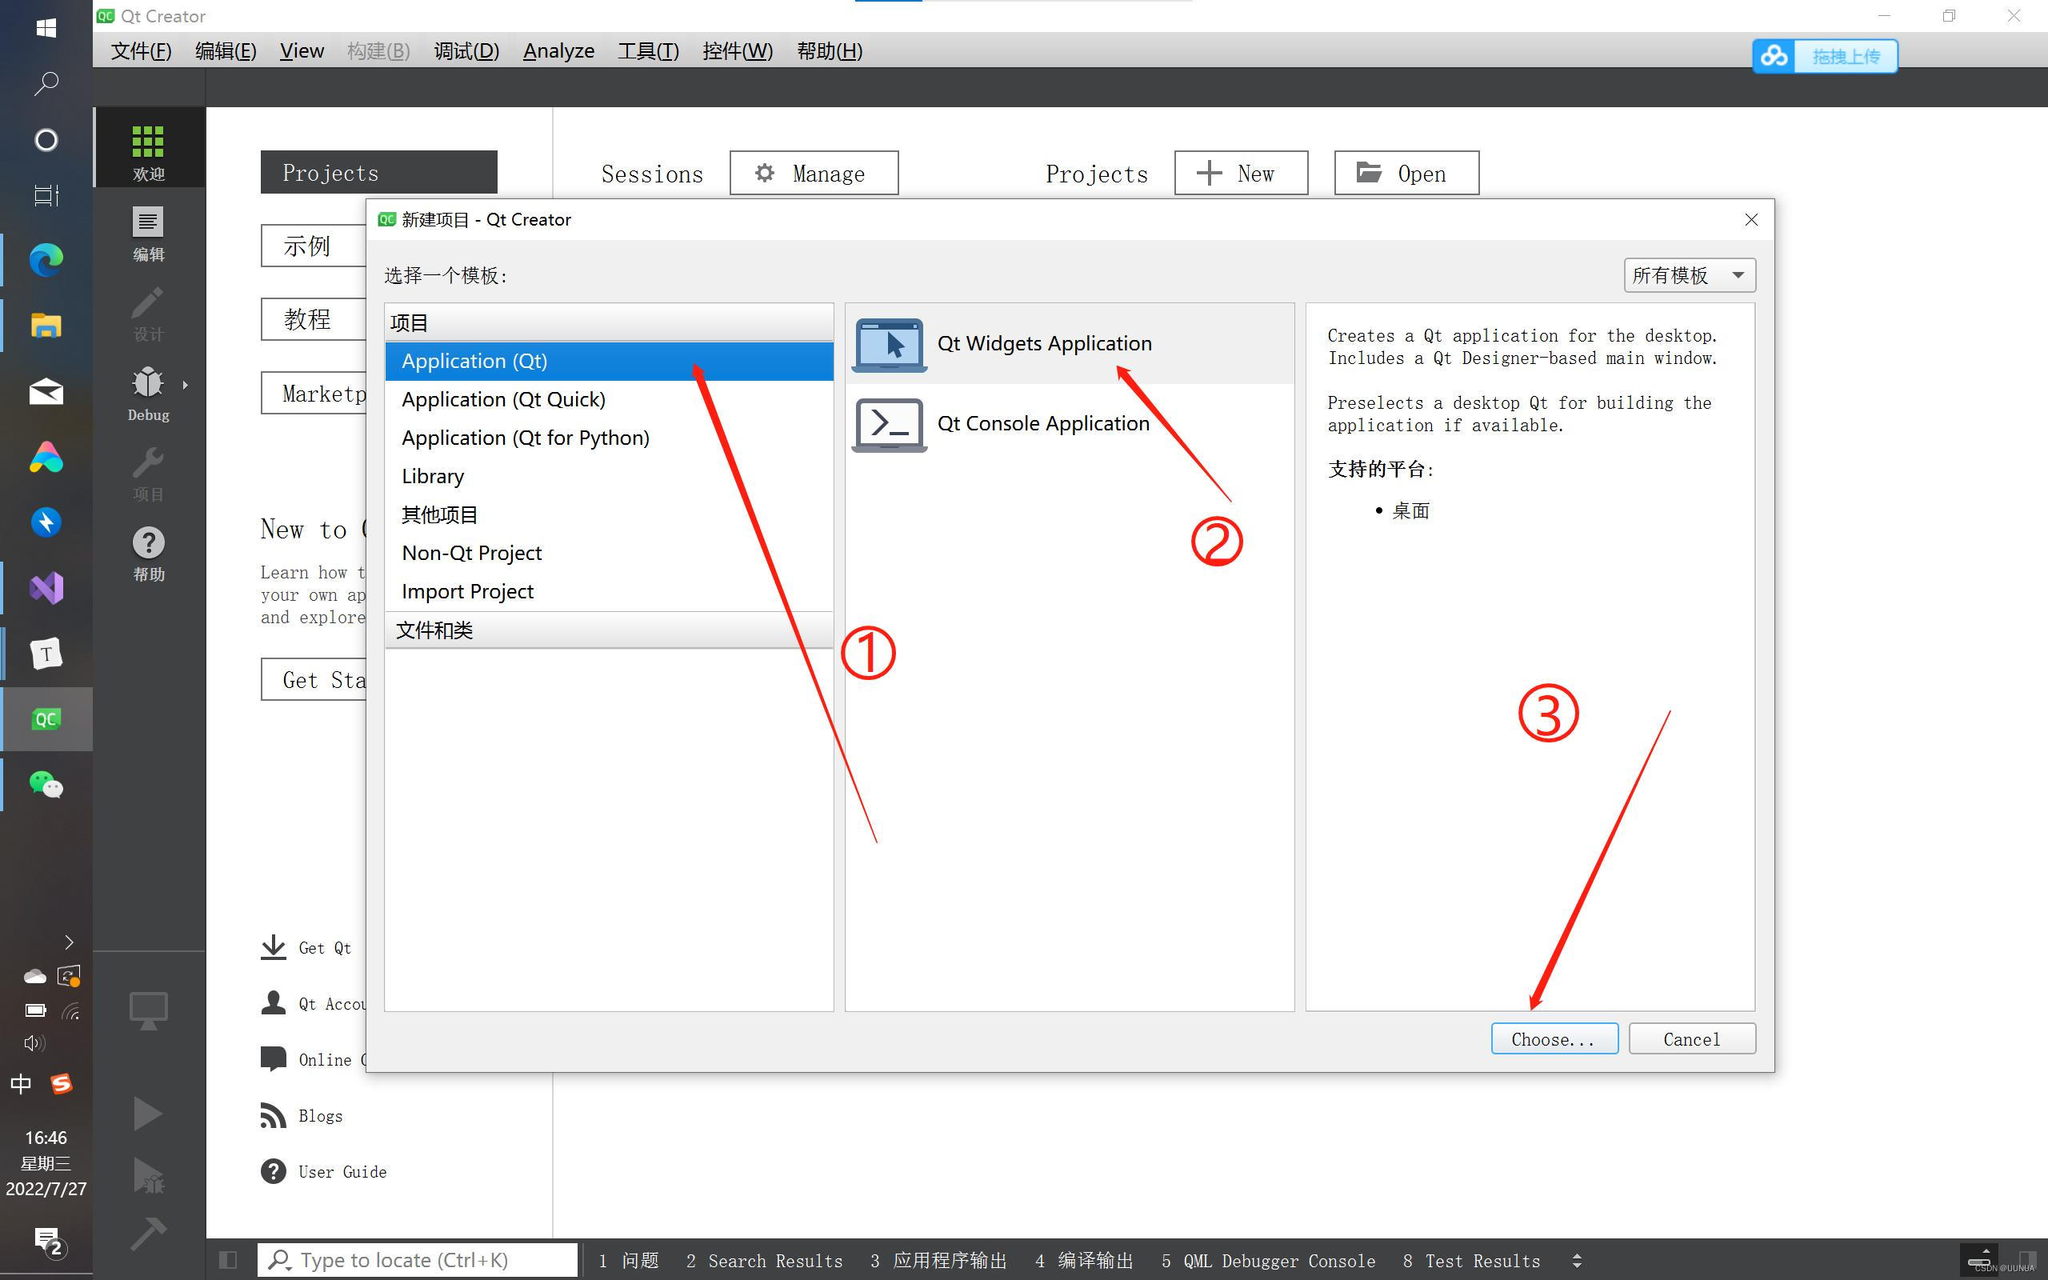This screenshot has width=2048, height=1280.
Task: Select Application (Qt Quick) category
Action: (609, 399)
